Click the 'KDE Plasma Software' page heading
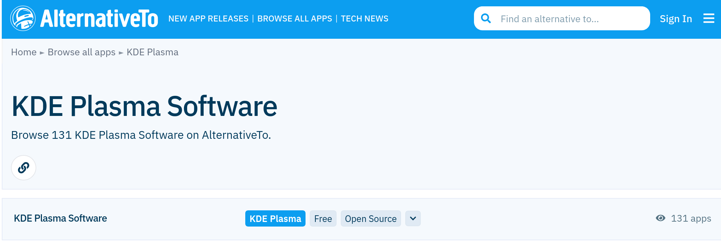 tap(144, 106)
